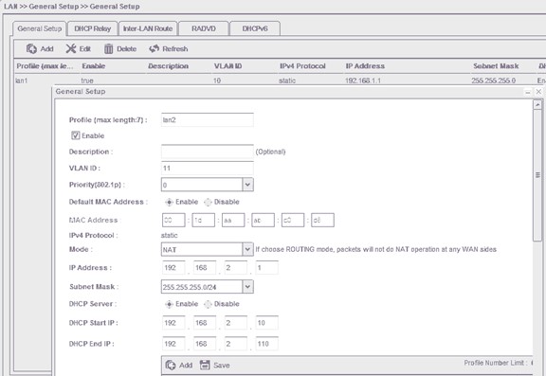Click the Edit tool icon
The image size is (546, 376).
(x=71, y=48)
